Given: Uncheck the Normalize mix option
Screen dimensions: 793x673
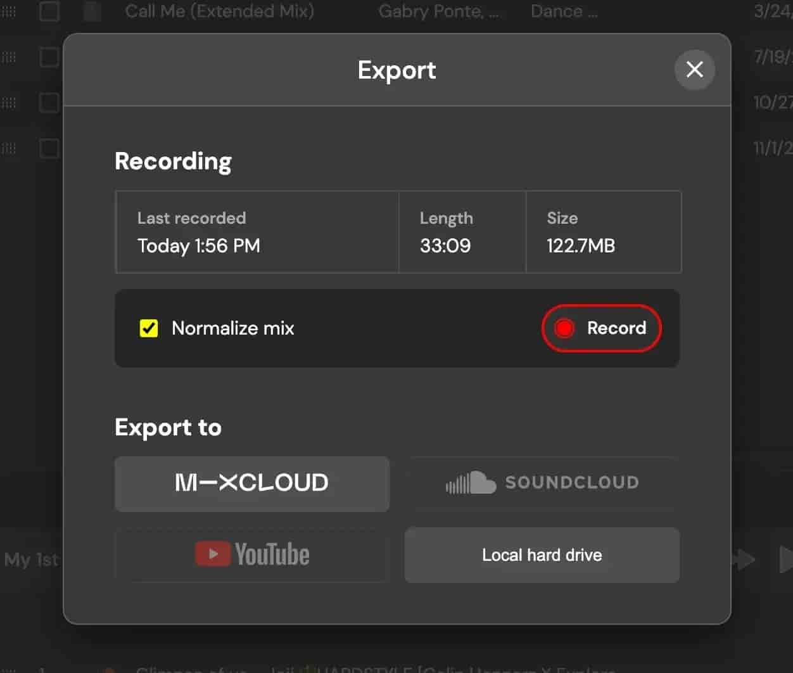Looking at the screenshot, I should click(148, 328).
